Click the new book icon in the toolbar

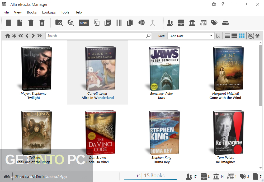(x=9, y=23)
